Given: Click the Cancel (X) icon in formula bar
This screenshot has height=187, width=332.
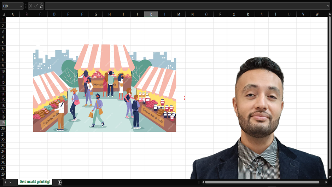Looking at the screenshot, I should pos(31,6).
